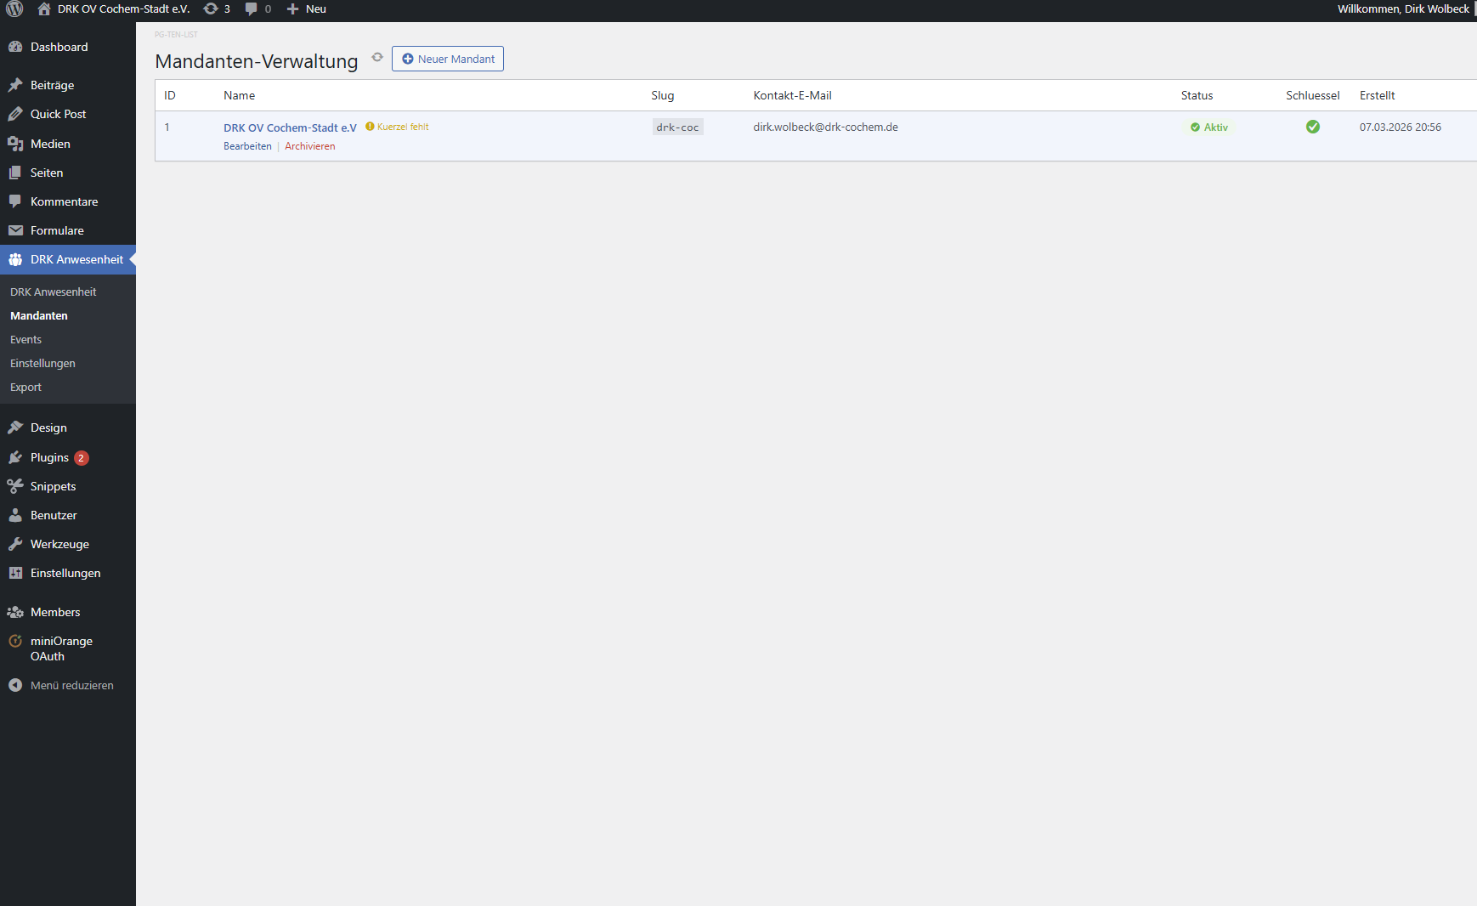Select Mandanten in the submenu

click(39, 315)
